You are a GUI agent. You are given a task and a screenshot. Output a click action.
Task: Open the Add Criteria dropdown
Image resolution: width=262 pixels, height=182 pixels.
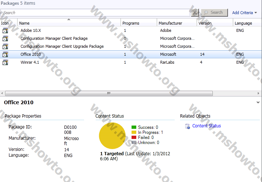(x=245, y=13)
